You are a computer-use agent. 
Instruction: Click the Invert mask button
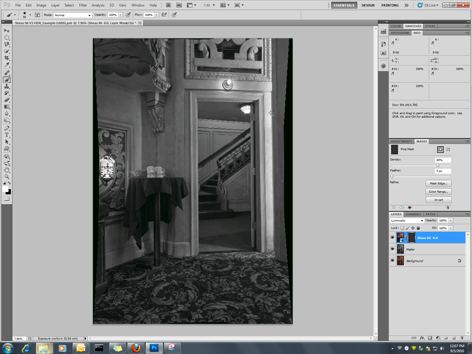click(438, 200)
